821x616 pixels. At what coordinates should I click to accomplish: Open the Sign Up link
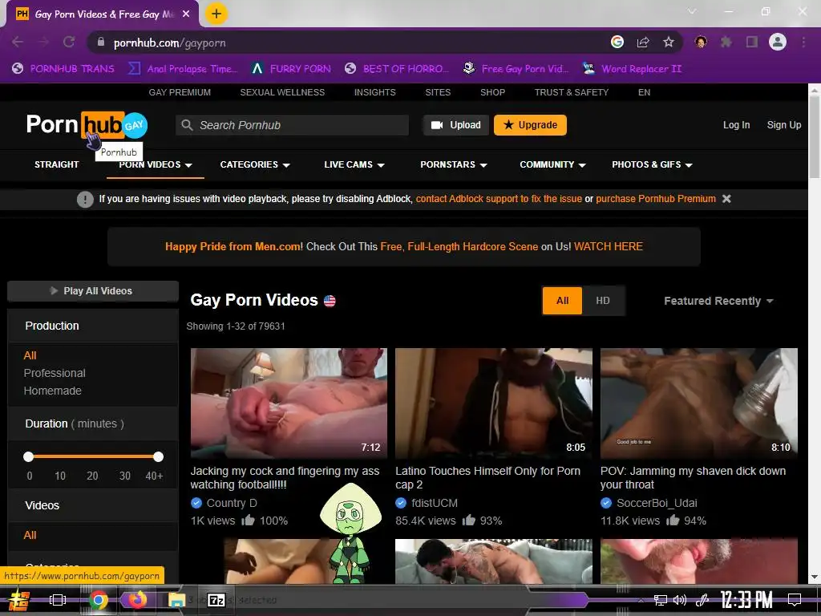click(784, 125)
